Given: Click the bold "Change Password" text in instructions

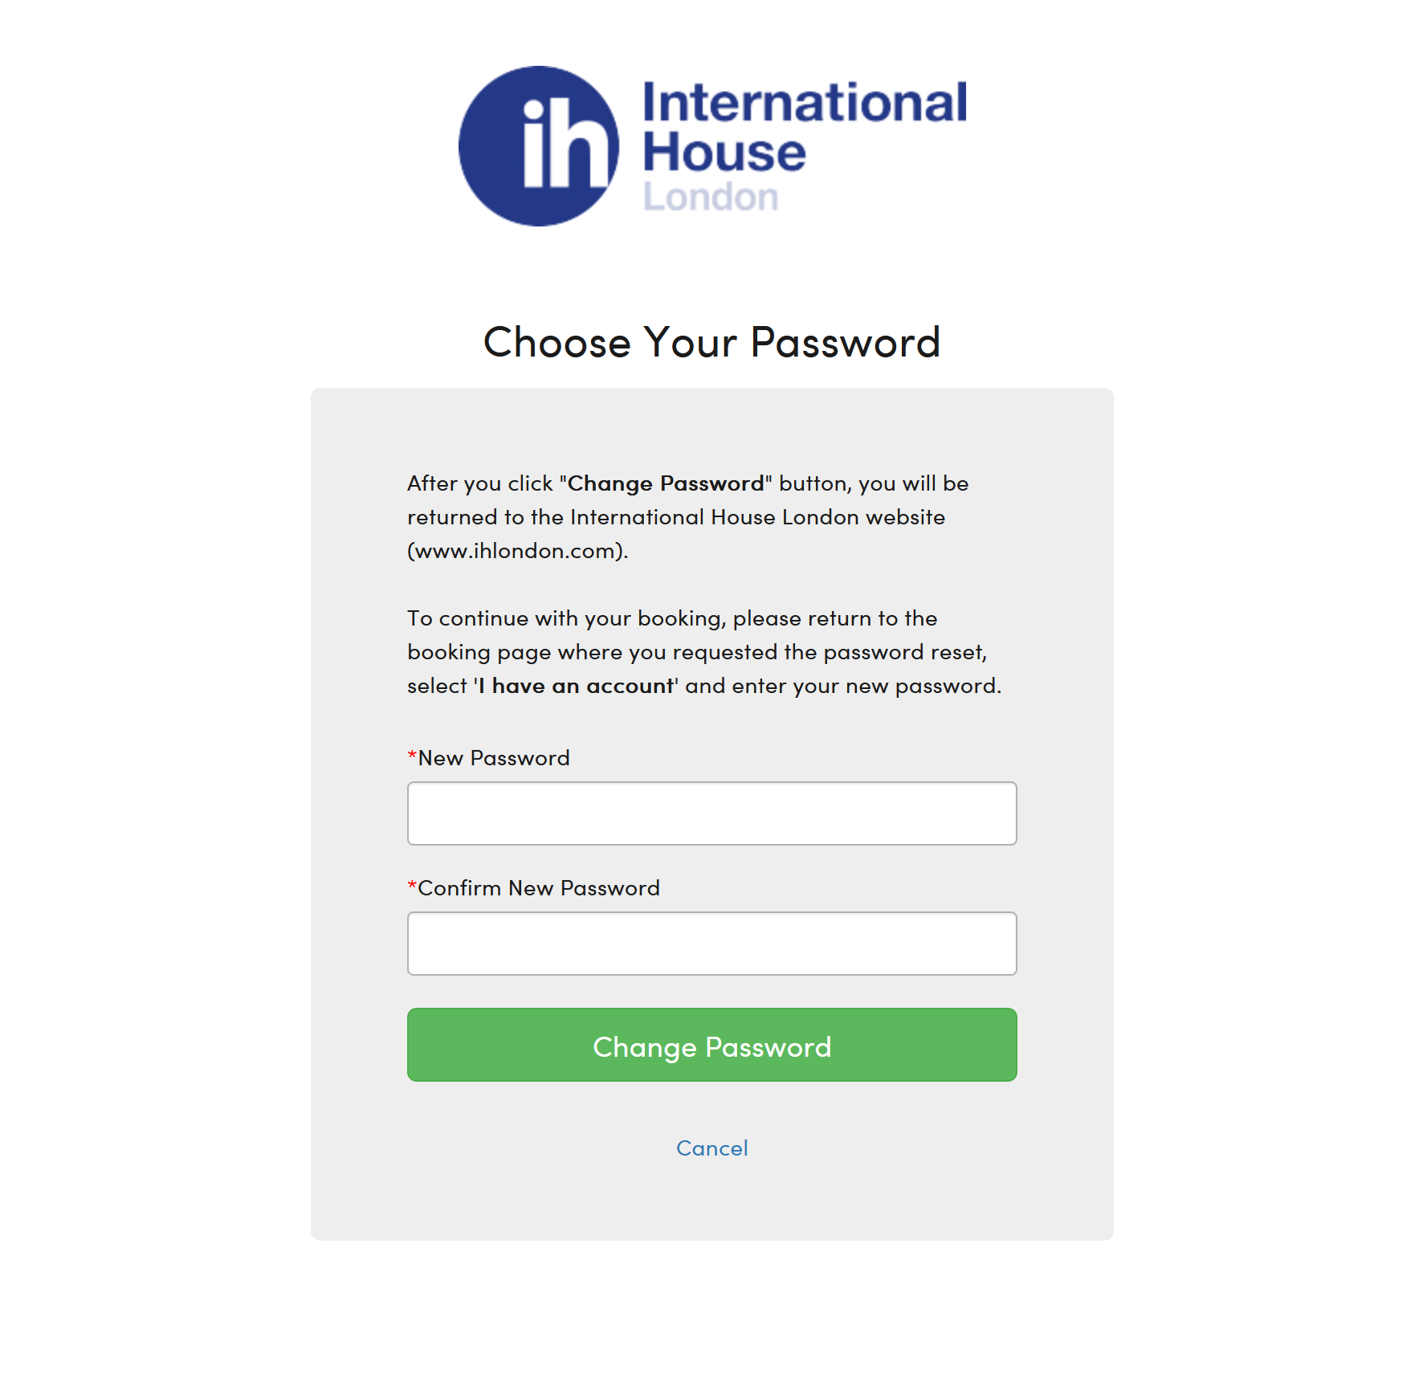Looking at the screenshot, I should tap(666, 483).
